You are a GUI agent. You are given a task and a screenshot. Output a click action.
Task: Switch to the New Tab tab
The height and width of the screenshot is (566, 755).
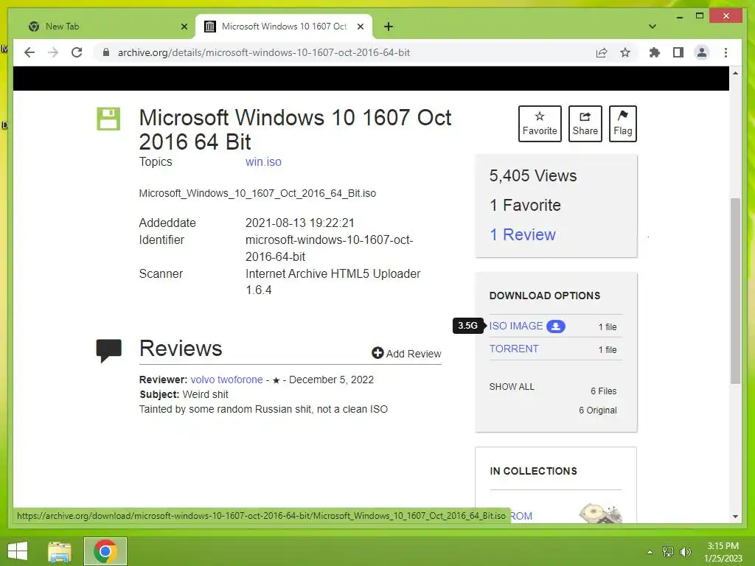pyautogui.click(x=107, y=27)
